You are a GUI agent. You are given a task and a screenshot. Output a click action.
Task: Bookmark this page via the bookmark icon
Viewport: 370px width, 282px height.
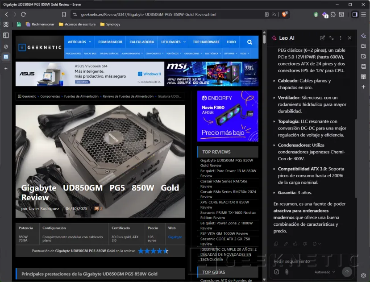pyautogui.click(x=64, y=14)
